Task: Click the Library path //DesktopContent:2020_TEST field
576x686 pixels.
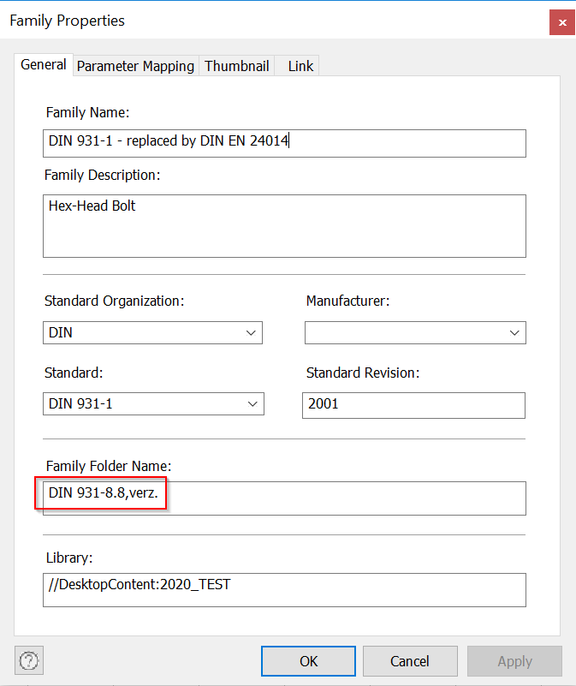Action: (x=283, y=590)
